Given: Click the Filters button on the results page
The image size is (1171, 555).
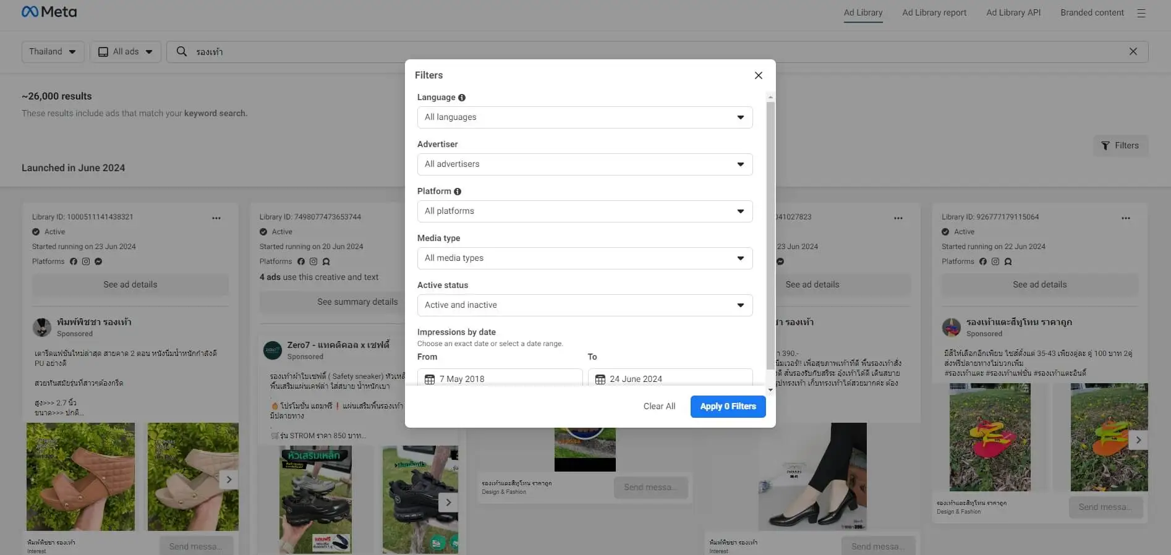Looking at the screenshot, I should [x=1120, y=146].
